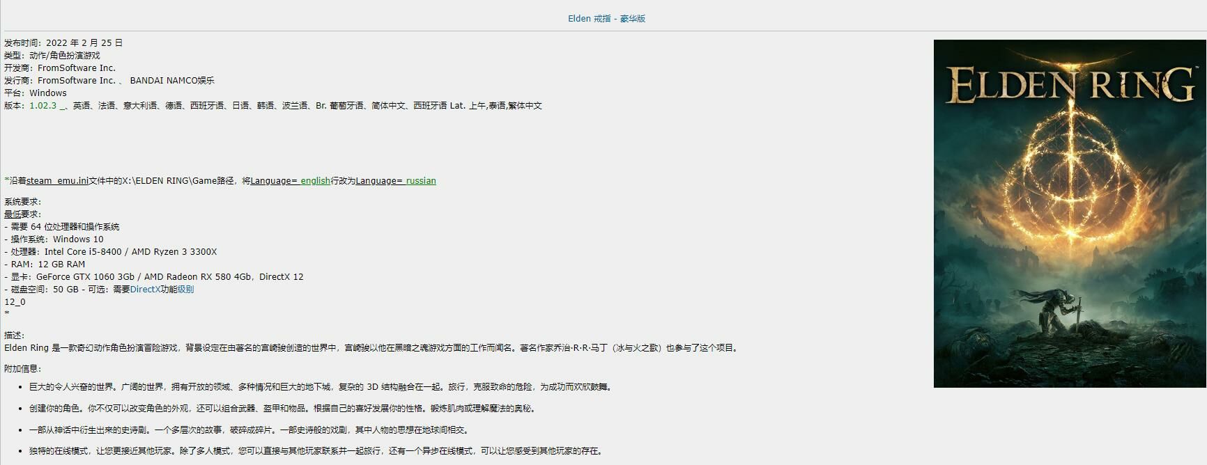Open the blue DirectX link
Image resolution: width=1207 pixels, height=465 pixels.
[145, 290]
